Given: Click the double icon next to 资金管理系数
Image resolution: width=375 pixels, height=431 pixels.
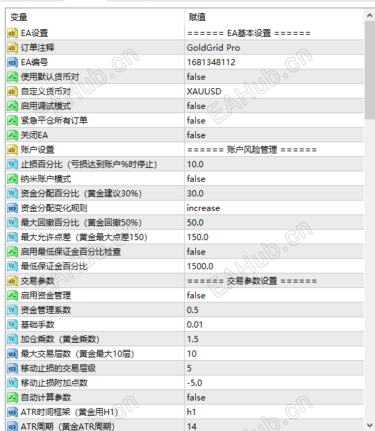Looking at the screenshot, I should 12,310.
